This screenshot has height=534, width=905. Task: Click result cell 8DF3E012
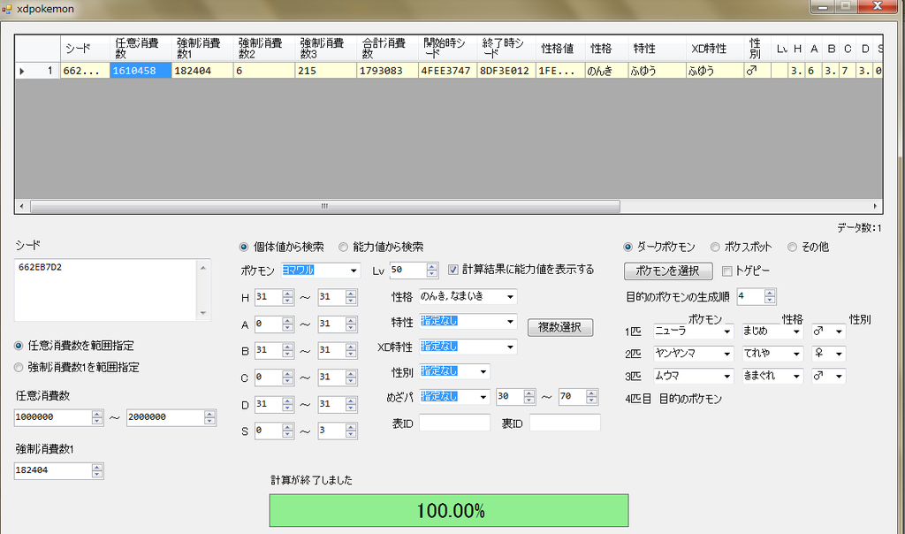(x=506, y=71)
